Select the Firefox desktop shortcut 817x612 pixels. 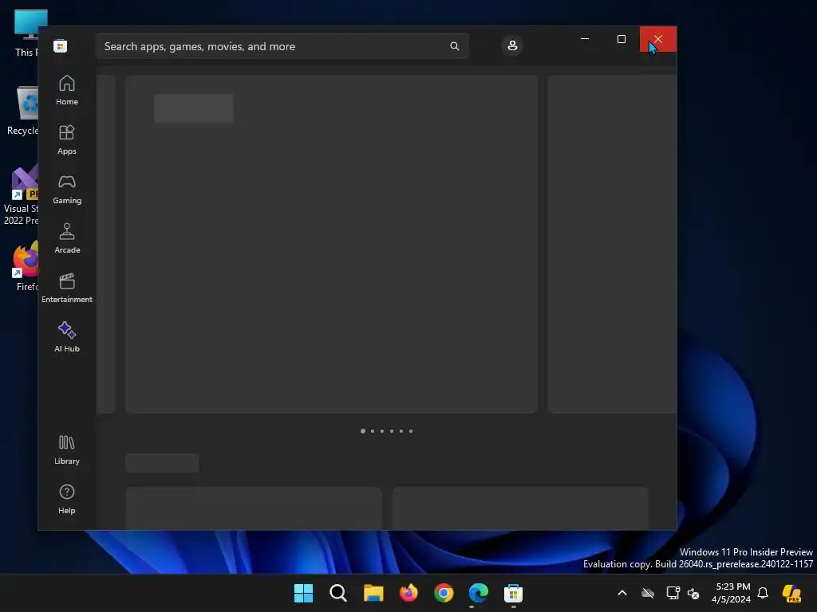click(25, 266)
